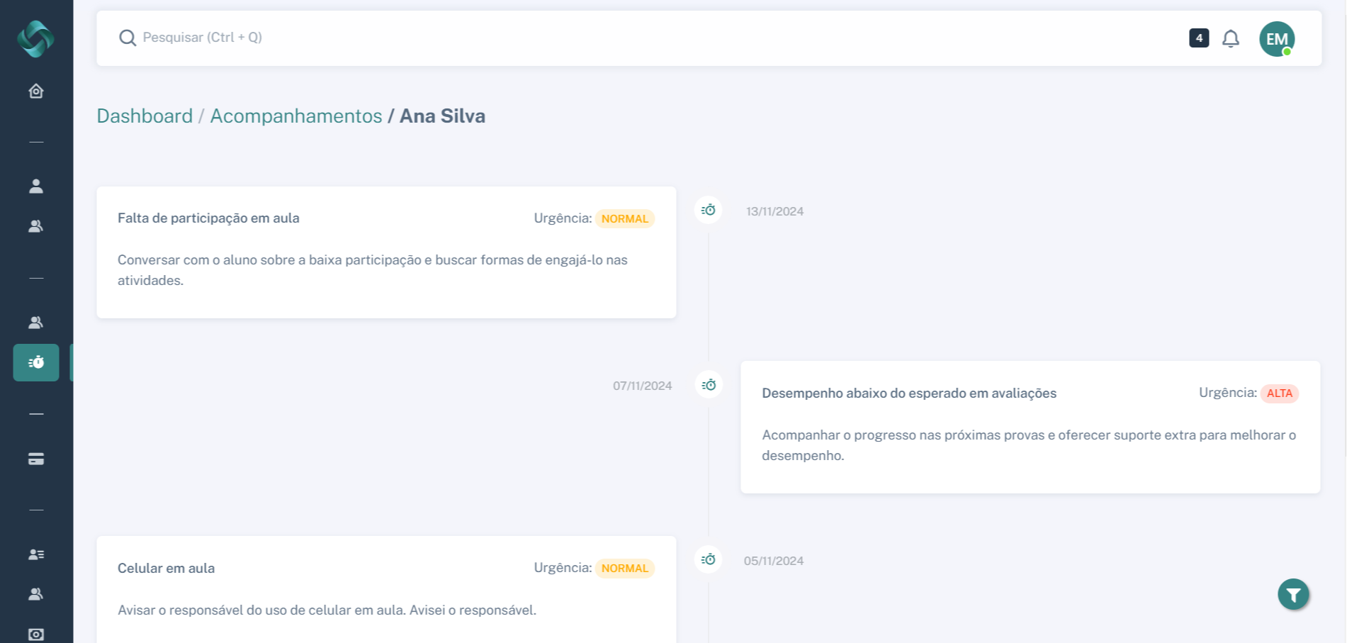Image resolution: width=1347 pixels, height=643 pixels.
Task: Click the ALTA urgency badge
Action: 1279,393
